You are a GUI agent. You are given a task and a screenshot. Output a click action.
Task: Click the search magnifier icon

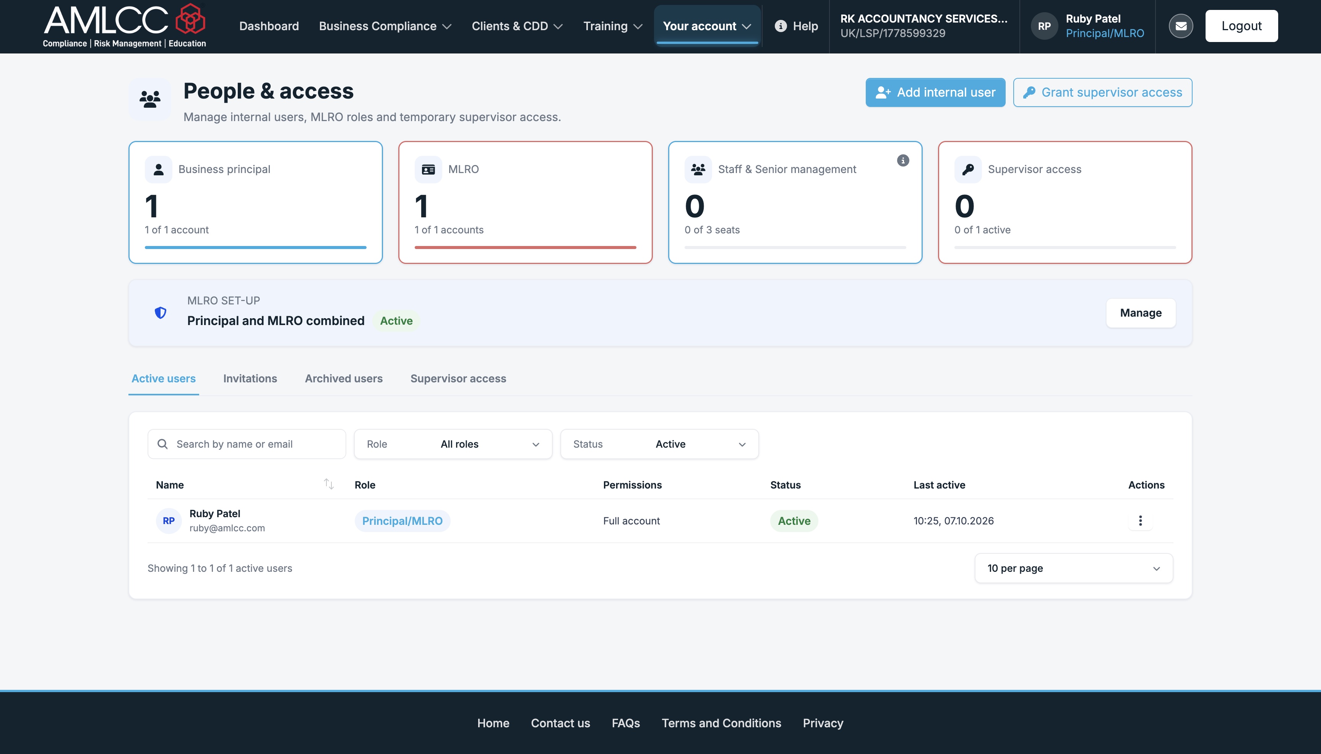[x=162, y=444]
